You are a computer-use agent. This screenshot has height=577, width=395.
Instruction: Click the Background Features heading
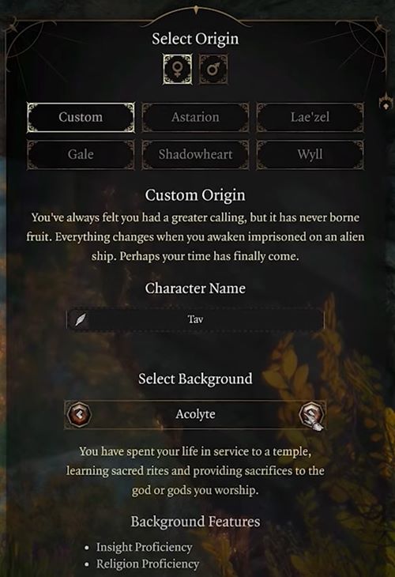[x=195, y=522]
